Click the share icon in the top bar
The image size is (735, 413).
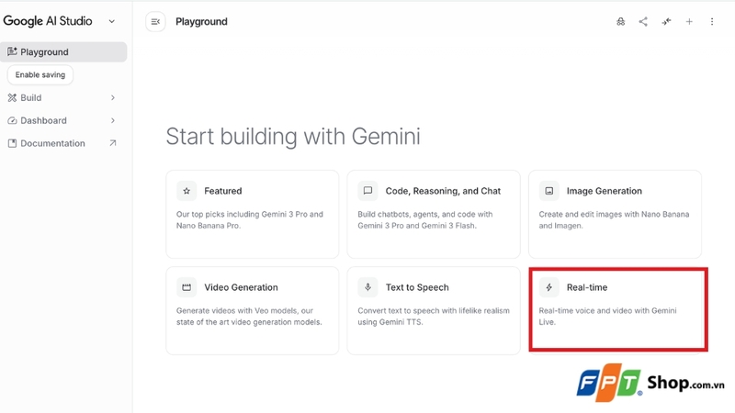click(643, 21)
